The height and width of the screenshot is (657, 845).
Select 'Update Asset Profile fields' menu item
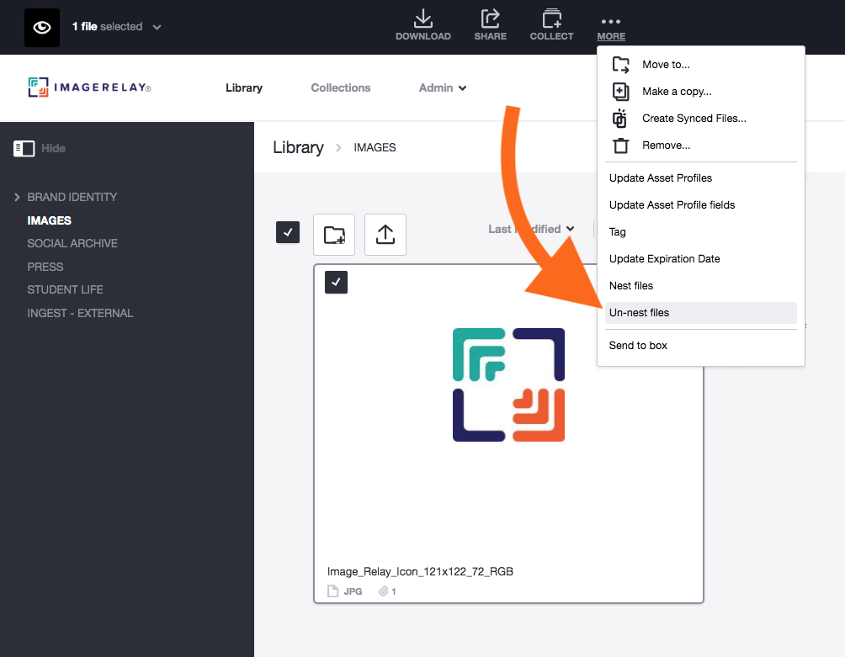[700, 205]
